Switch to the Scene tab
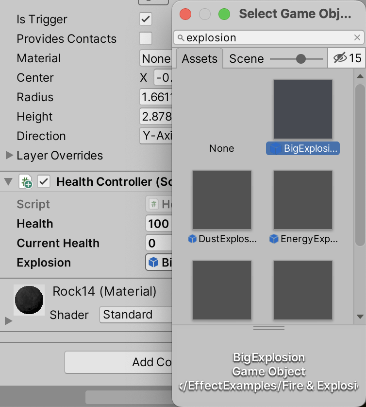The width and height of the screenshot is (366, 407). coord(246,58)
